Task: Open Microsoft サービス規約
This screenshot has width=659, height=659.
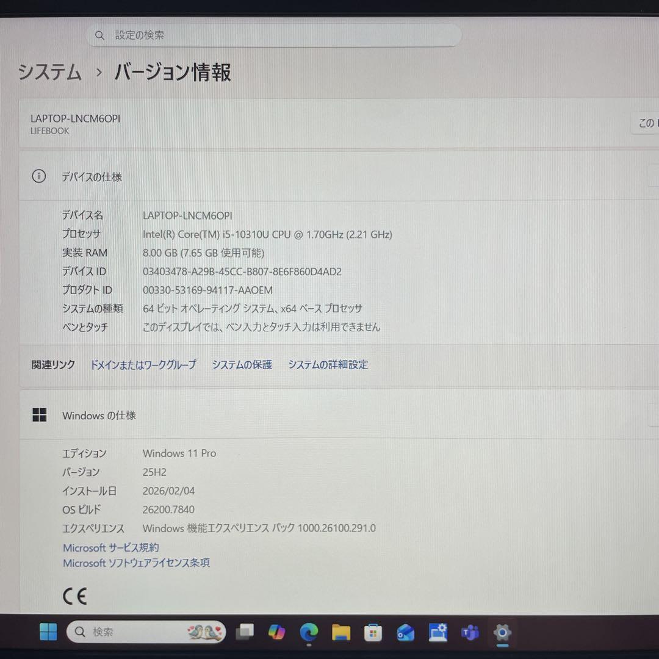Action: [110, 547]
